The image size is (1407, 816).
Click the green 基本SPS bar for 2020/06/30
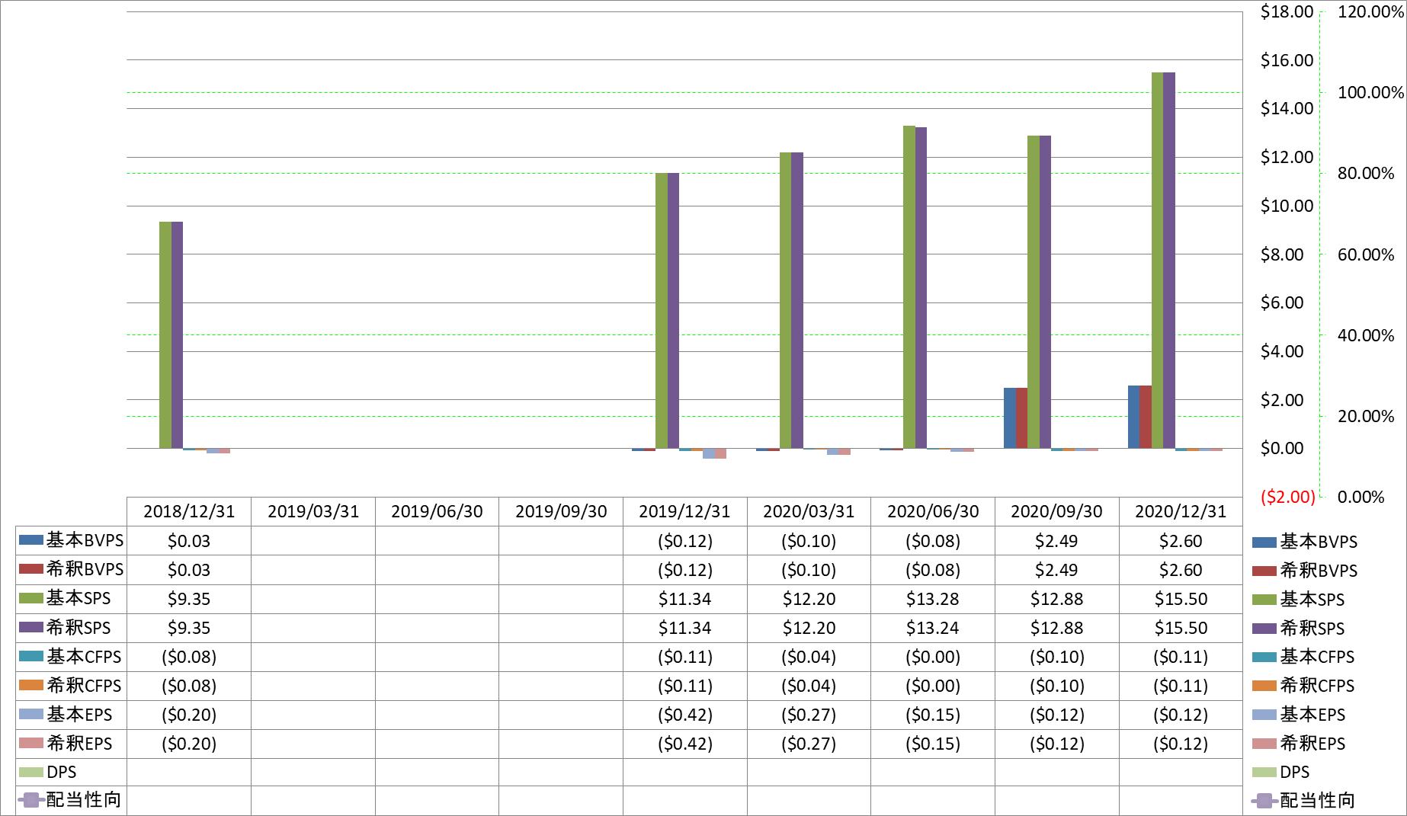(909, 286)
